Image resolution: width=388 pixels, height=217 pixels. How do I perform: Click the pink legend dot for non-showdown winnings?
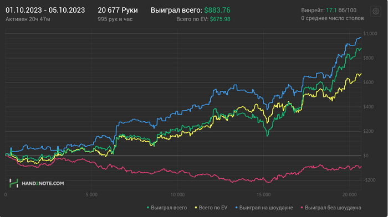tap(302, 208)
